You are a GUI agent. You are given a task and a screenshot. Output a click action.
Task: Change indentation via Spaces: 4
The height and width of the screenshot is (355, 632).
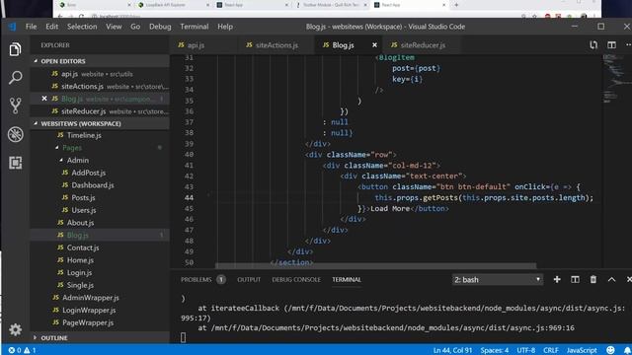coord(494,350)
